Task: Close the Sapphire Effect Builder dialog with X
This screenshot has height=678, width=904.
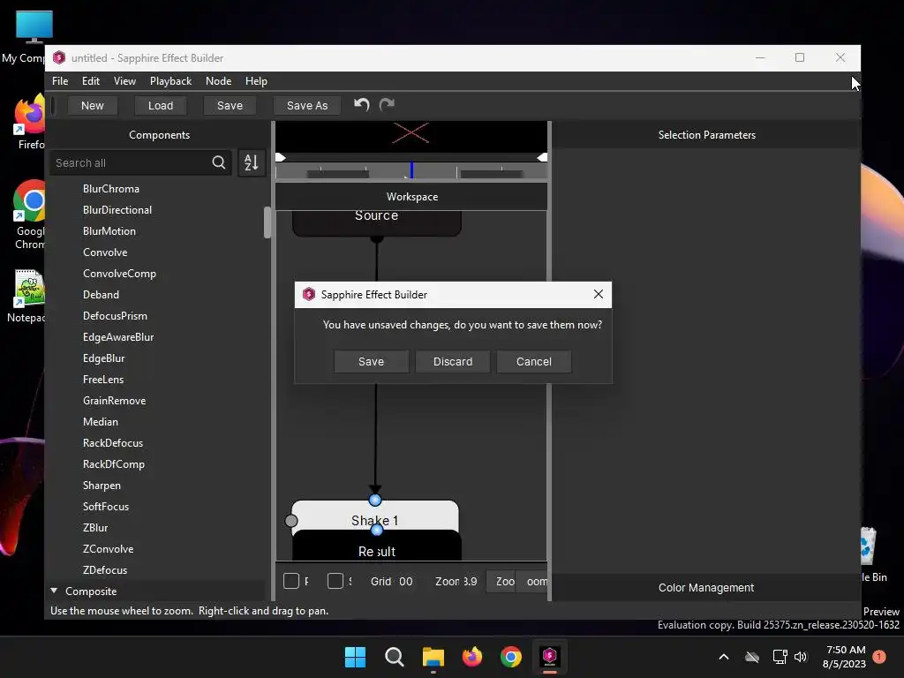Action: pyautogui.click(x=599, y=294)
